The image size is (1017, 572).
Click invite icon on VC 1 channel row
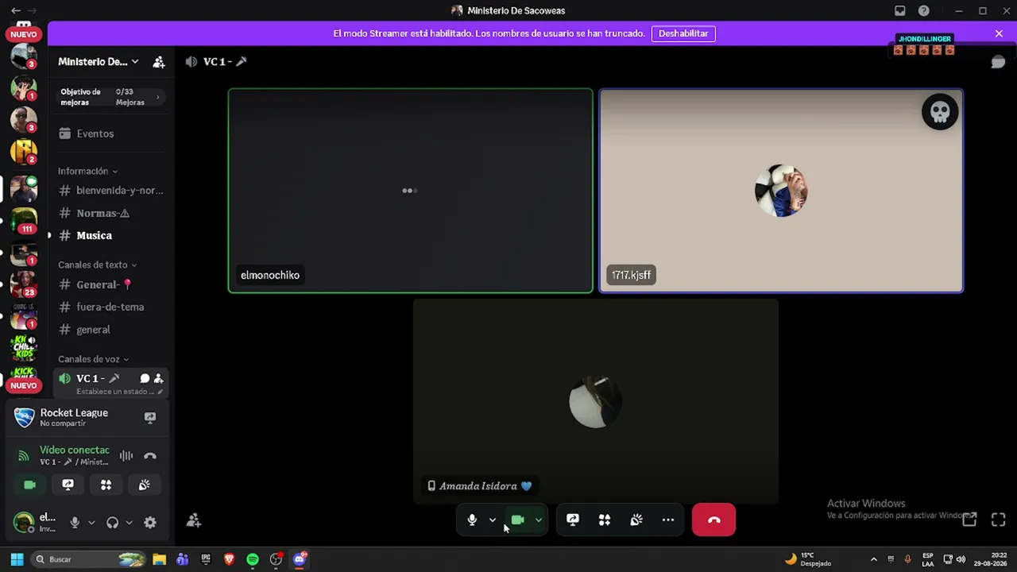(158, 379)
